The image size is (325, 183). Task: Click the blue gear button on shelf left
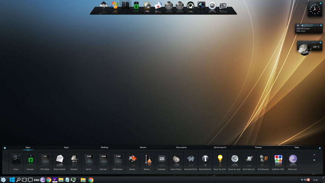pyautogui.click(x=5, y=148)
